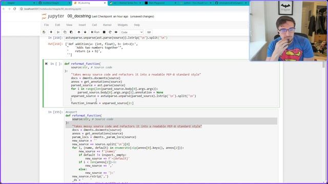This screenshot has width=328, height=184.
Task: Open the Cell menu
Action: point(94,25)
